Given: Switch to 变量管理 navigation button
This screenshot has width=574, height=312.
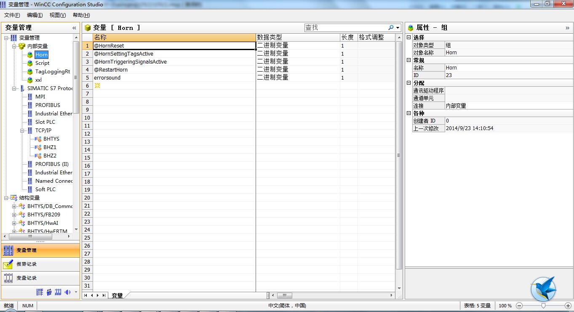Looking at the screenshot, I should click(40, 251).
